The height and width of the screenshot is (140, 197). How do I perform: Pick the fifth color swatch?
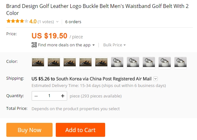101,62
